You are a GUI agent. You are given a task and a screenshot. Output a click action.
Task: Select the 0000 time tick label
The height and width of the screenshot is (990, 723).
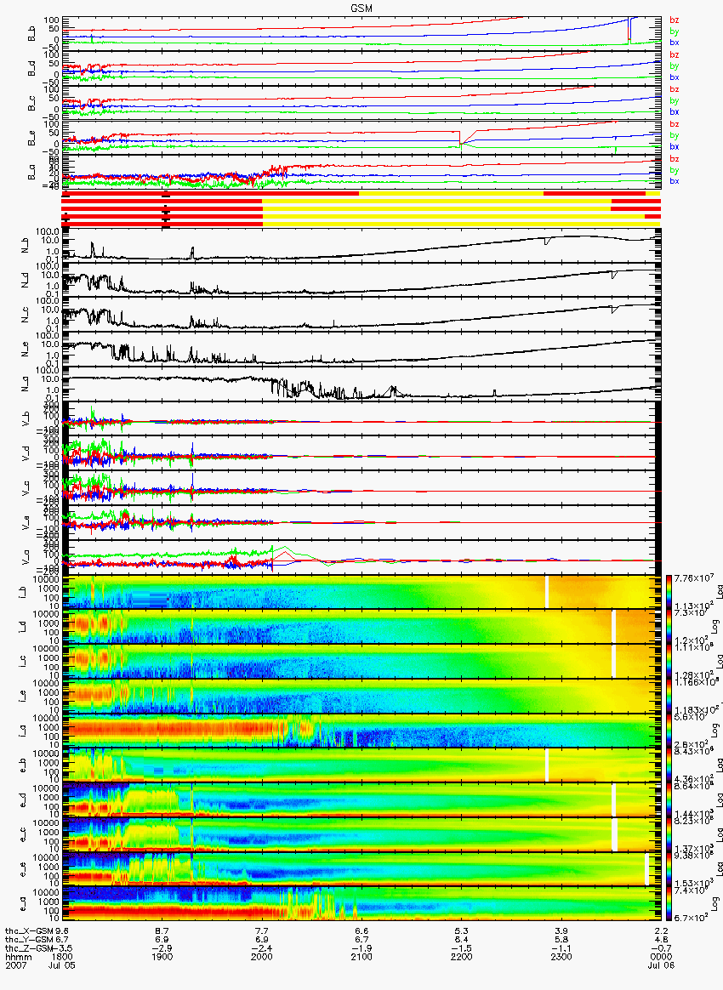pos(661,957)
